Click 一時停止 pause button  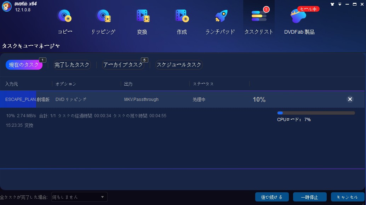point(310,197)
